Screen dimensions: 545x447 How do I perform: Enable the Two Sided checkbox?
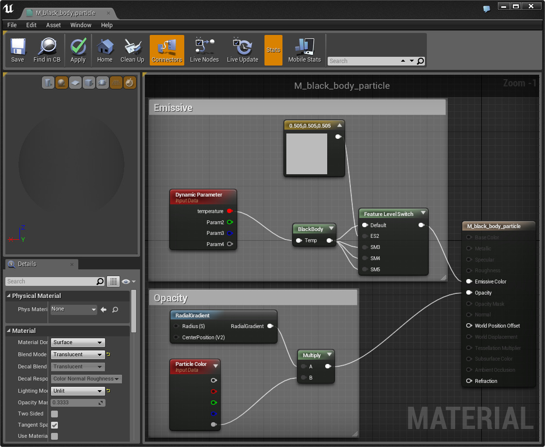click(54, 414)
